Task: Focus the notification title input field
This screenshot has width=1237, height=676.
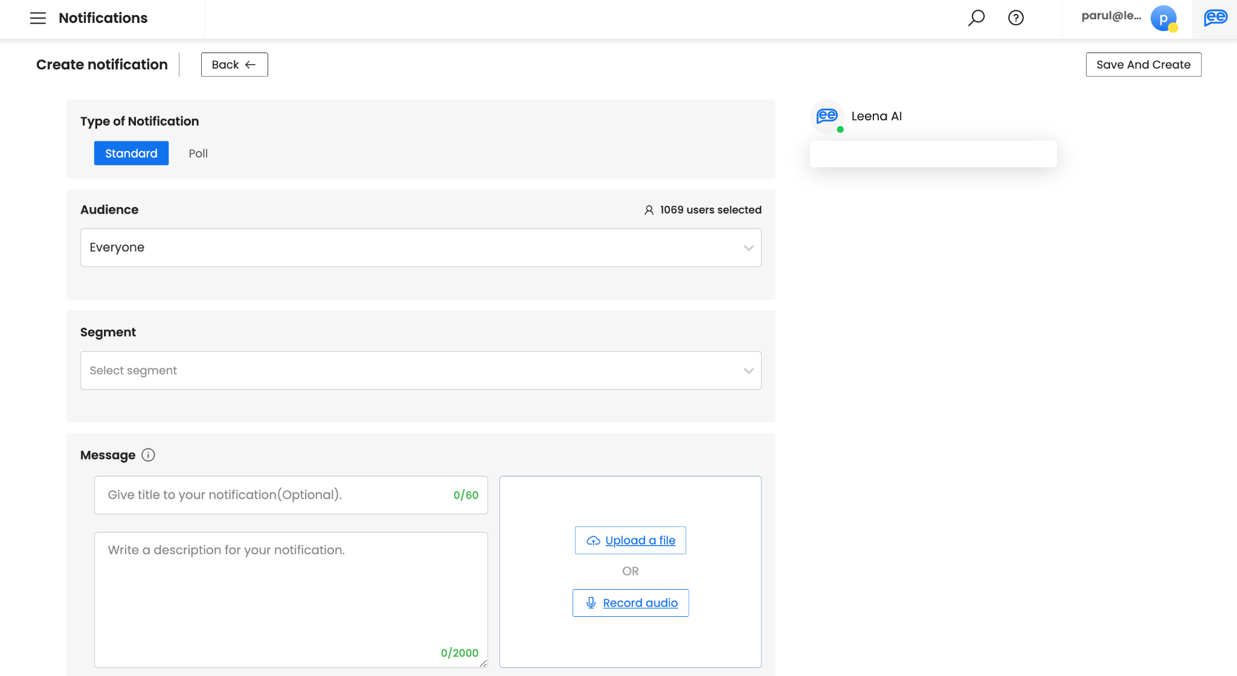Action: coord(272,495)
